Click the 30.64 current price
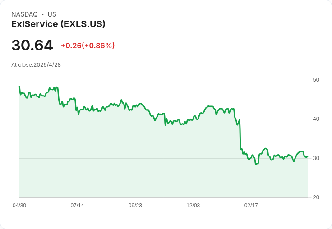This screenshot has height=229, width=332. [x=32, y=45]
